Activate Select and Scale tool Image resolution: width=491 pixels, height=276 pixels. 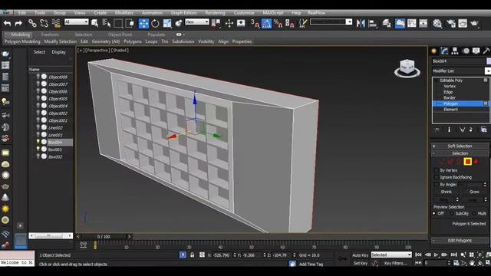(x=167, y=23)
